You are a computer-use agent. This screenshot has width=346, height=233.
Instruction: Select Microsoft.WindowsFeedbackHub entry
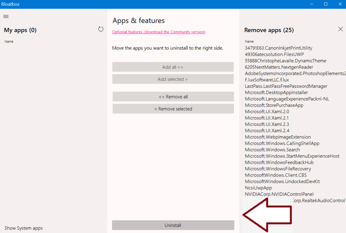pos(279,162)
